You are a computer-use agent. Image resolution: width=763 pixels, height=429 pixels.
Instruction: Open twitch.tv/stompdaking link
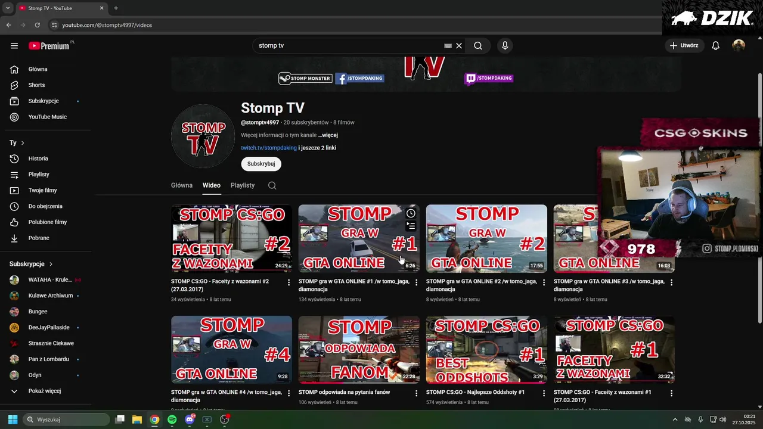(269, 148)
